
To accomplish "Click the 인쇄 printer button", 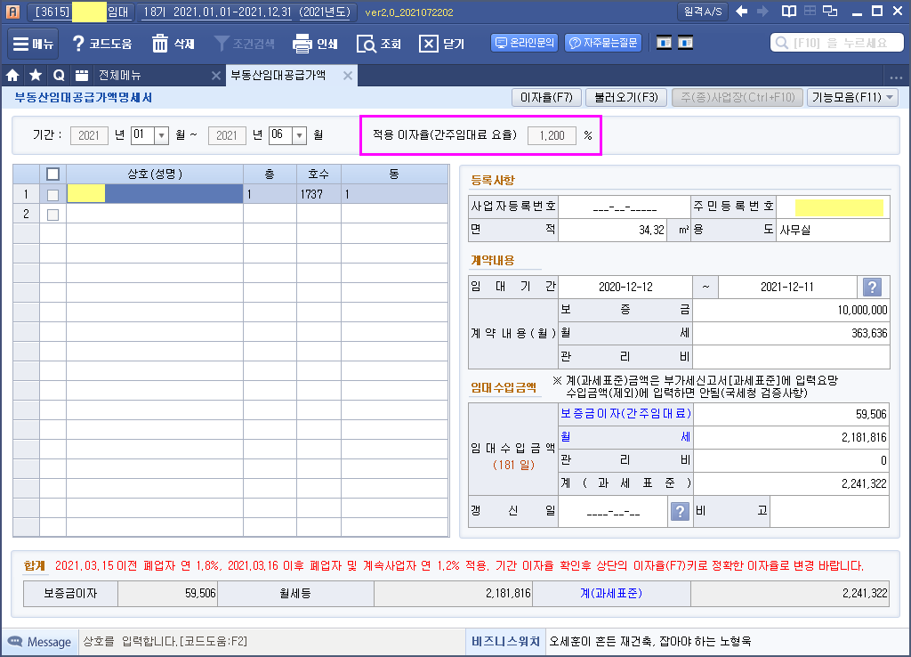I will (315, 44).
